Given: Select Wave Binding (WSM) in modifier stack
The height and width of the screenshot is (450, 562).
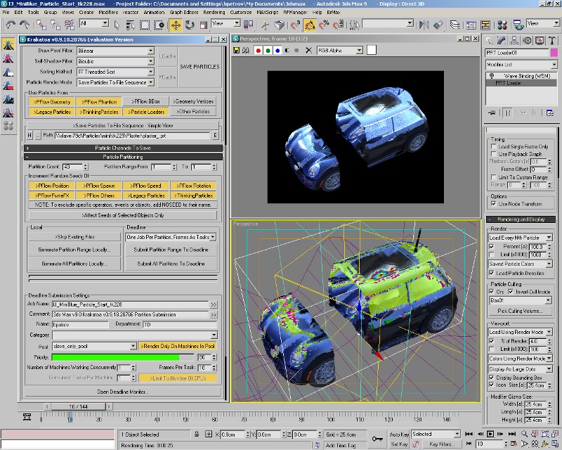Looking at the screenshot, I should tap(527, 76).
